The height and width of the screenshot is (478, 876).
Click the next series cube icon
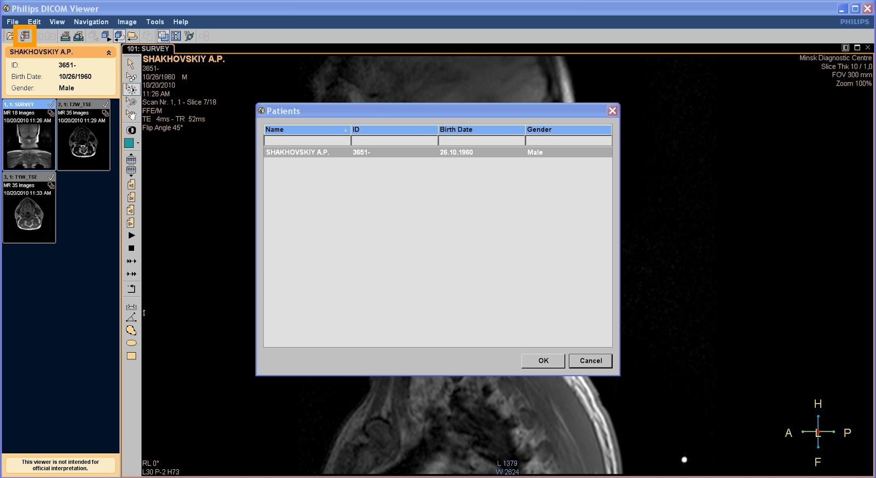click(x=106, y=36)
